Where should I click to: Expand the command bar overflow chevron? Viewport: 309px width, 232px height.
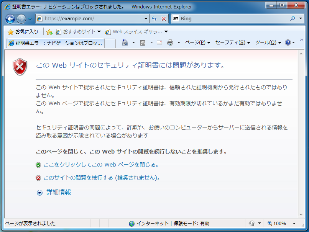[301, 40]
